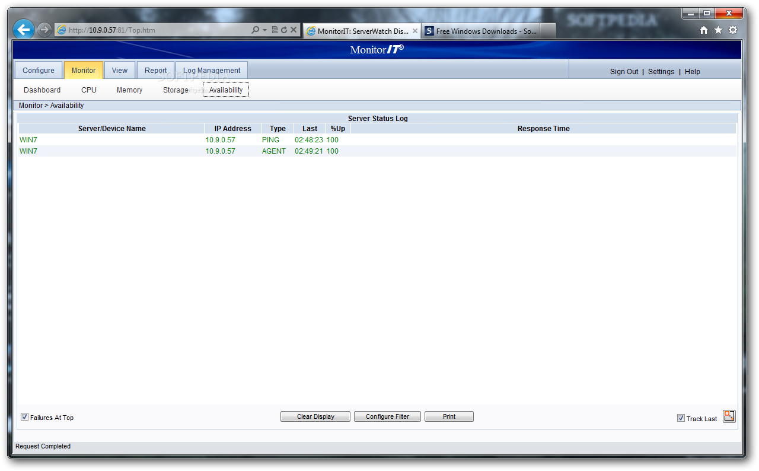759x471 pixels.
Task: Open the Help link
Action: [693, 72]
